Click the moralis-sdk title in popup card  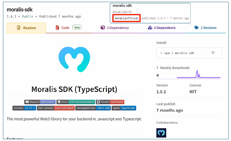[x=122, y=6]
